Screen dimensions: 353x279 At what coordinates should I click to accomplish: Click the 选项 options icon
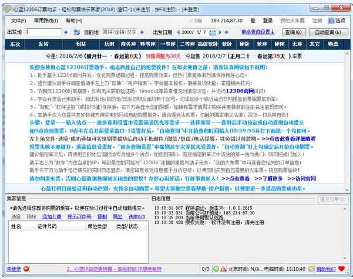click(x=331, y=21)
